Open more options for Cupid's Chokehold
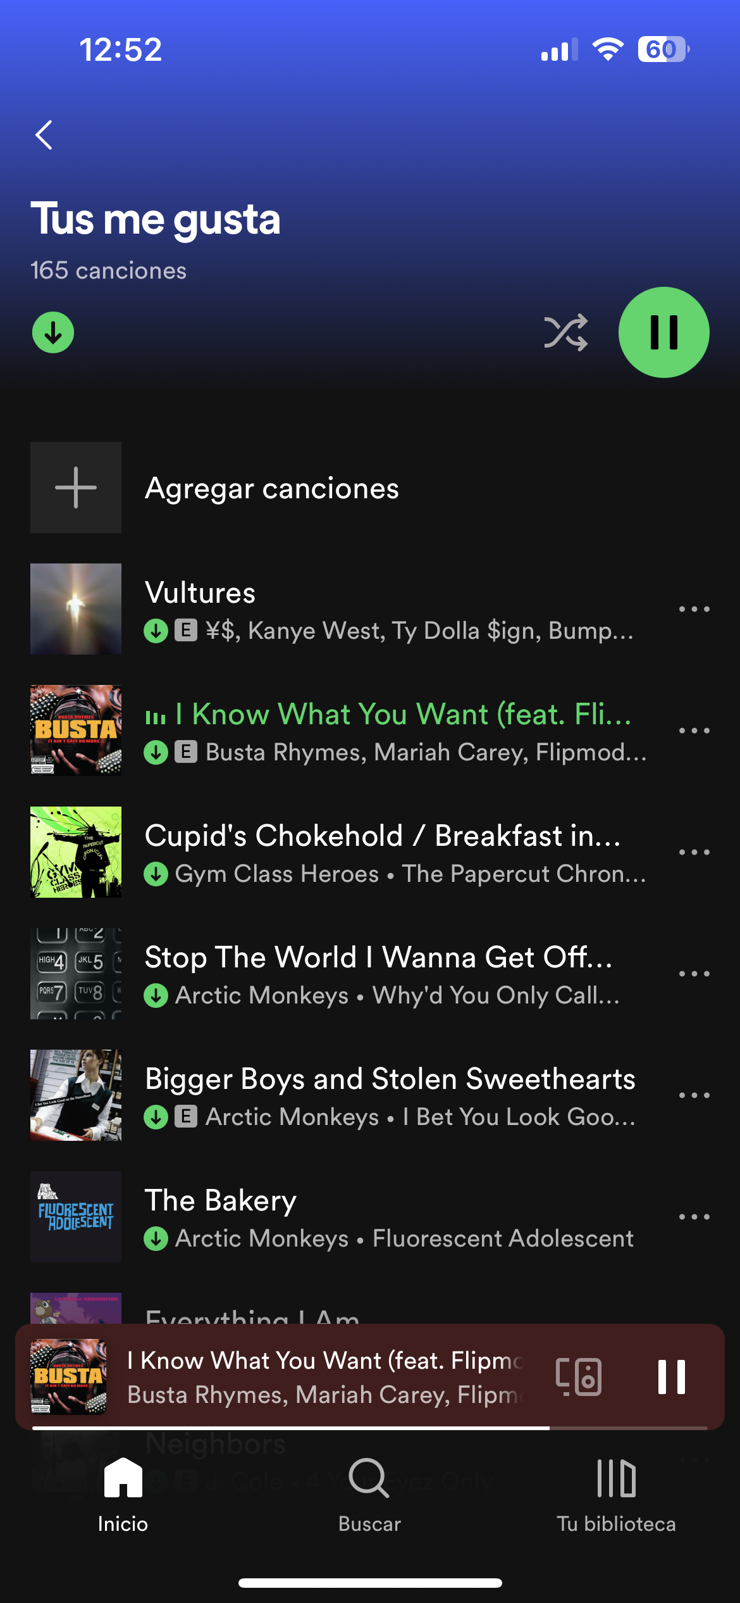 [x=694, y=852]
